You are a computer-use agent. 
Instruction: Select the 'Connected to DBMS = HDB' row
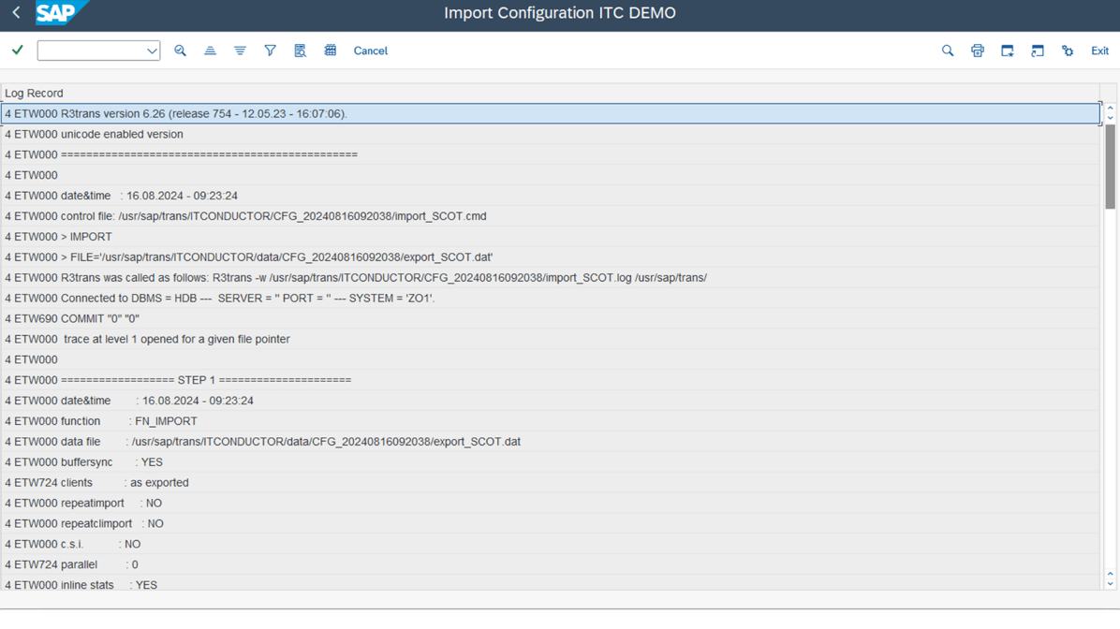[550, 299]
